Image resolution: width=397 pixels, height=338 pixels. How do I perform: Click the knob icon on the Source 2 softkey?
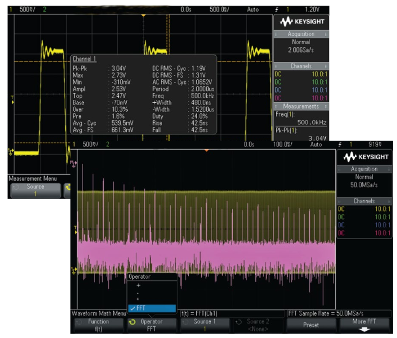239,322
